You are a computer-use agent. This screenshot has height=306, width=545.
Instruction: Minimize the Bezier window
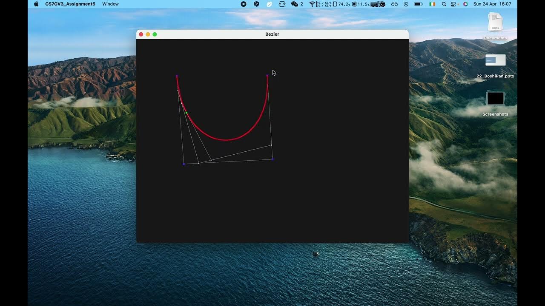[148, 34]
